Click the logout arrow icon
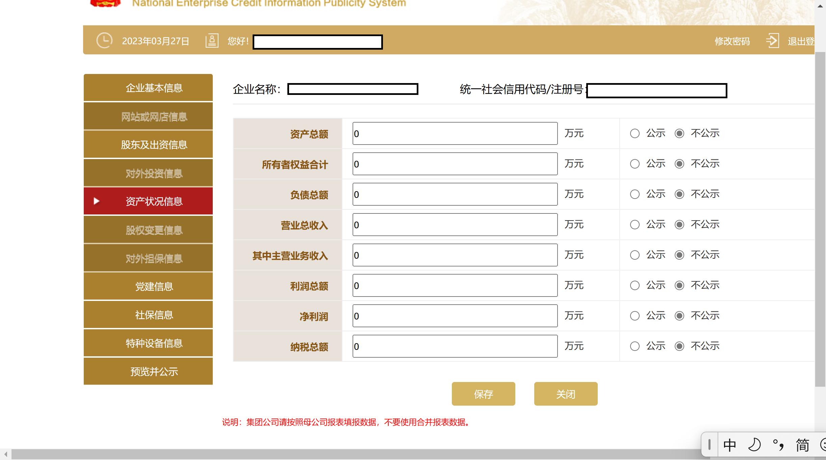 tap(772, 41)
